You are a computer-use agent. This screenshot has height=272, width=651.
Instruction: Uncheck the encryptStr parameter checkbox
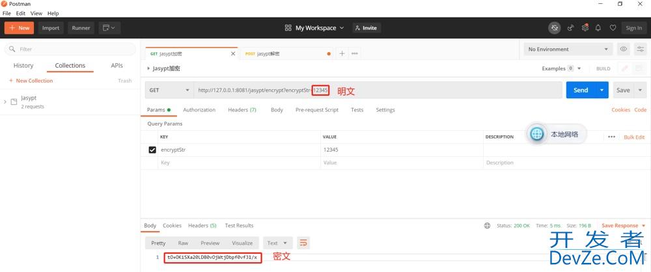pos(152,150)
